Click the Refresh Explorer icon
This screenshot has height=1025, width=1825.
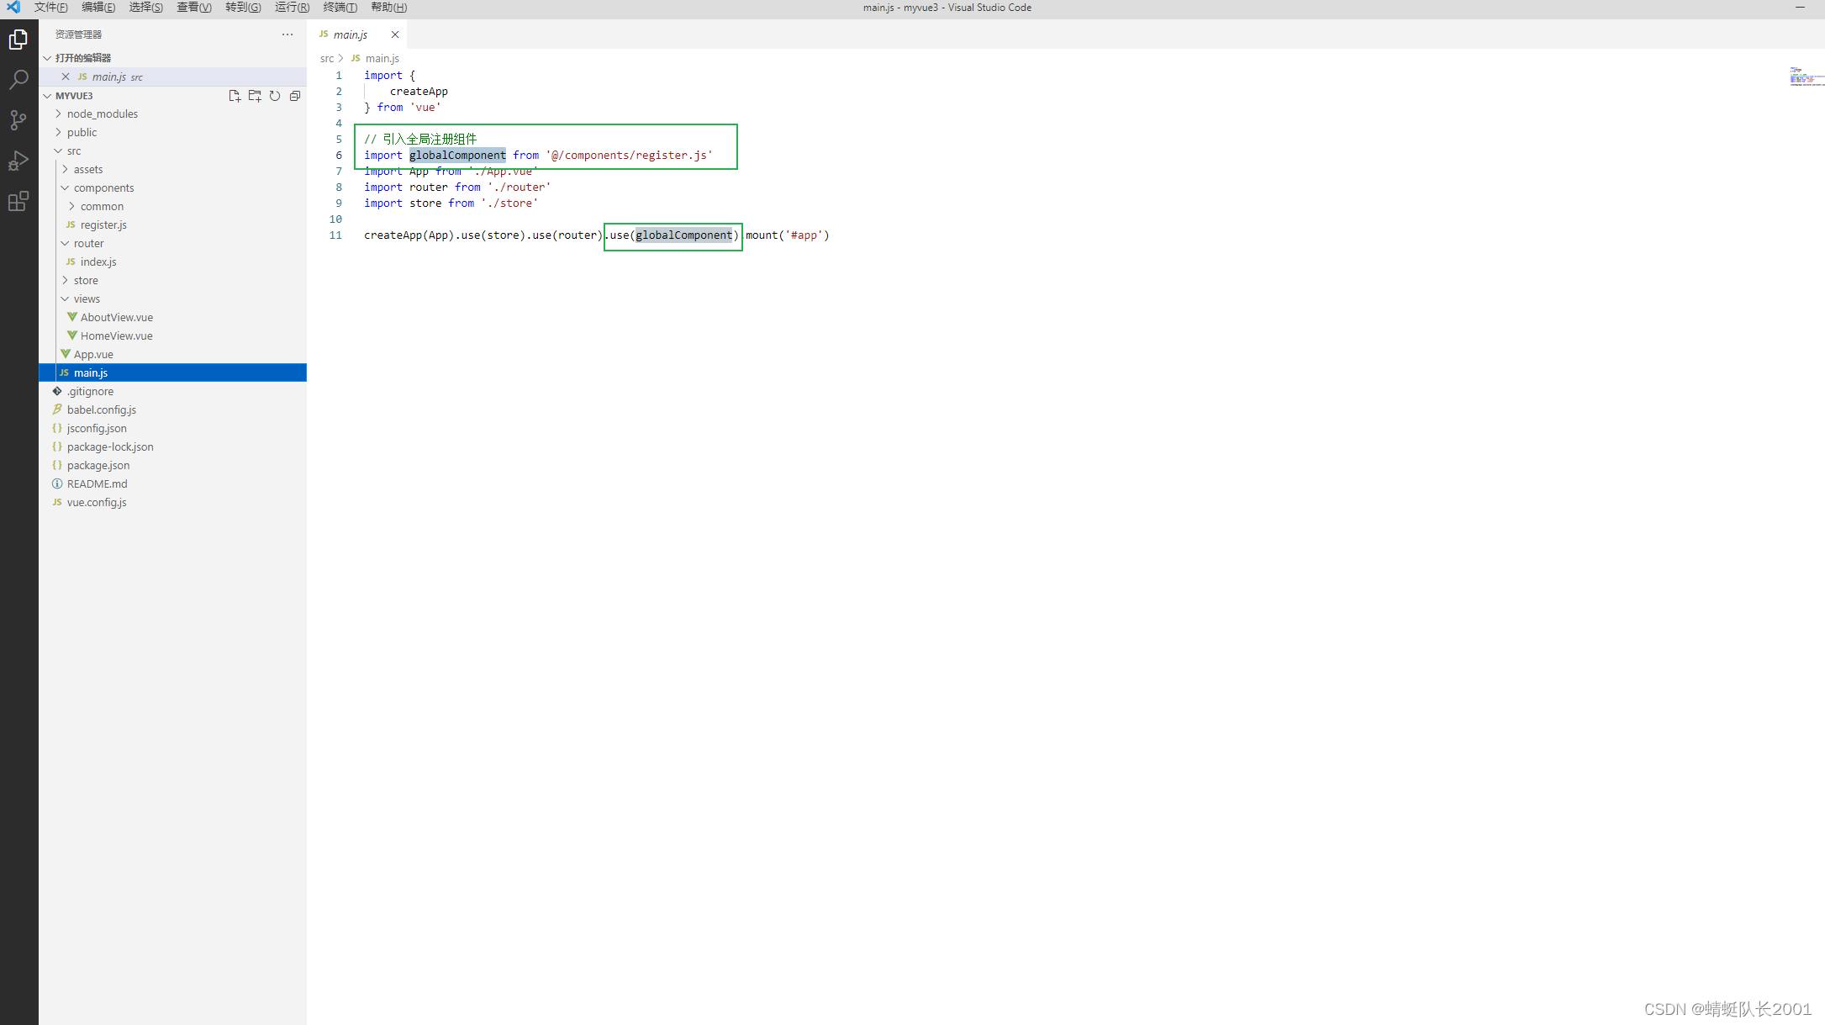[x=275, y=96]
